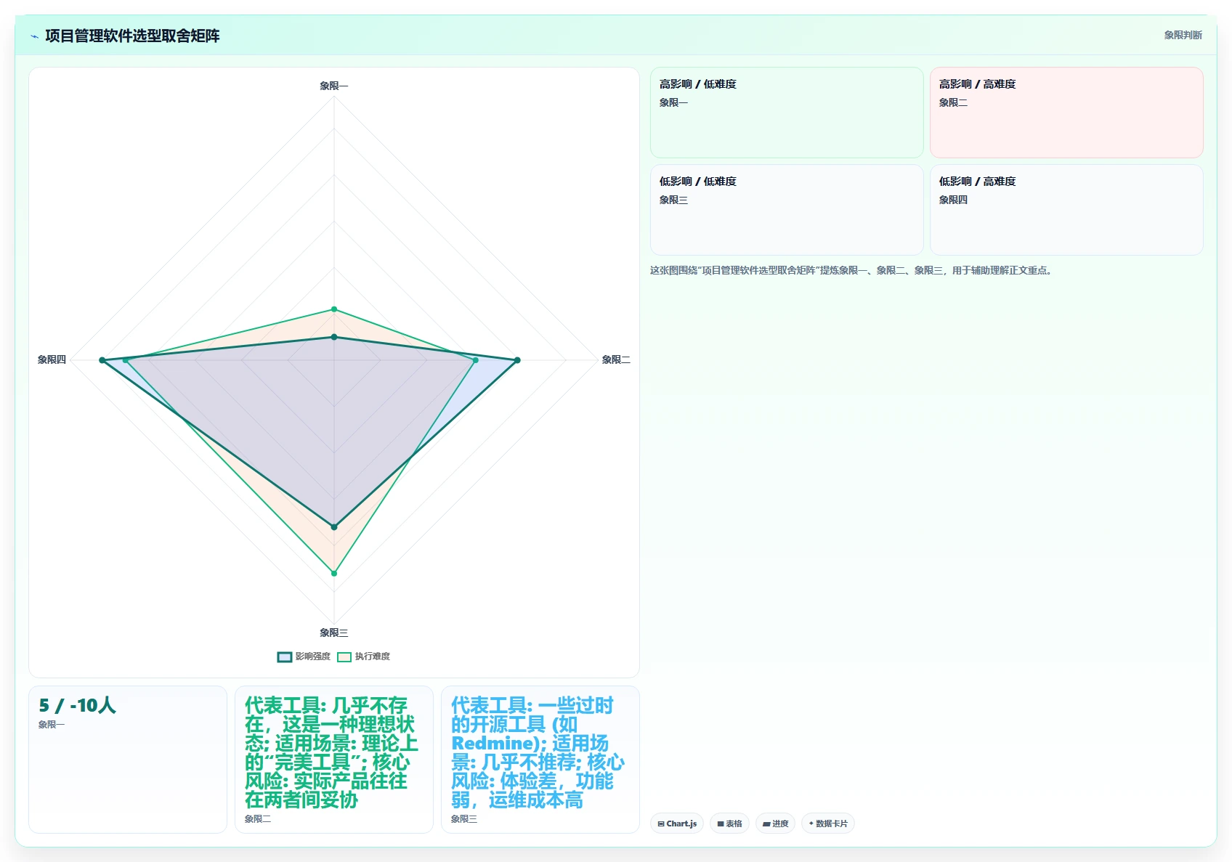
Task: Click 象限三 subtitle under 低影响 / 低难度
Action: point(673,200)
